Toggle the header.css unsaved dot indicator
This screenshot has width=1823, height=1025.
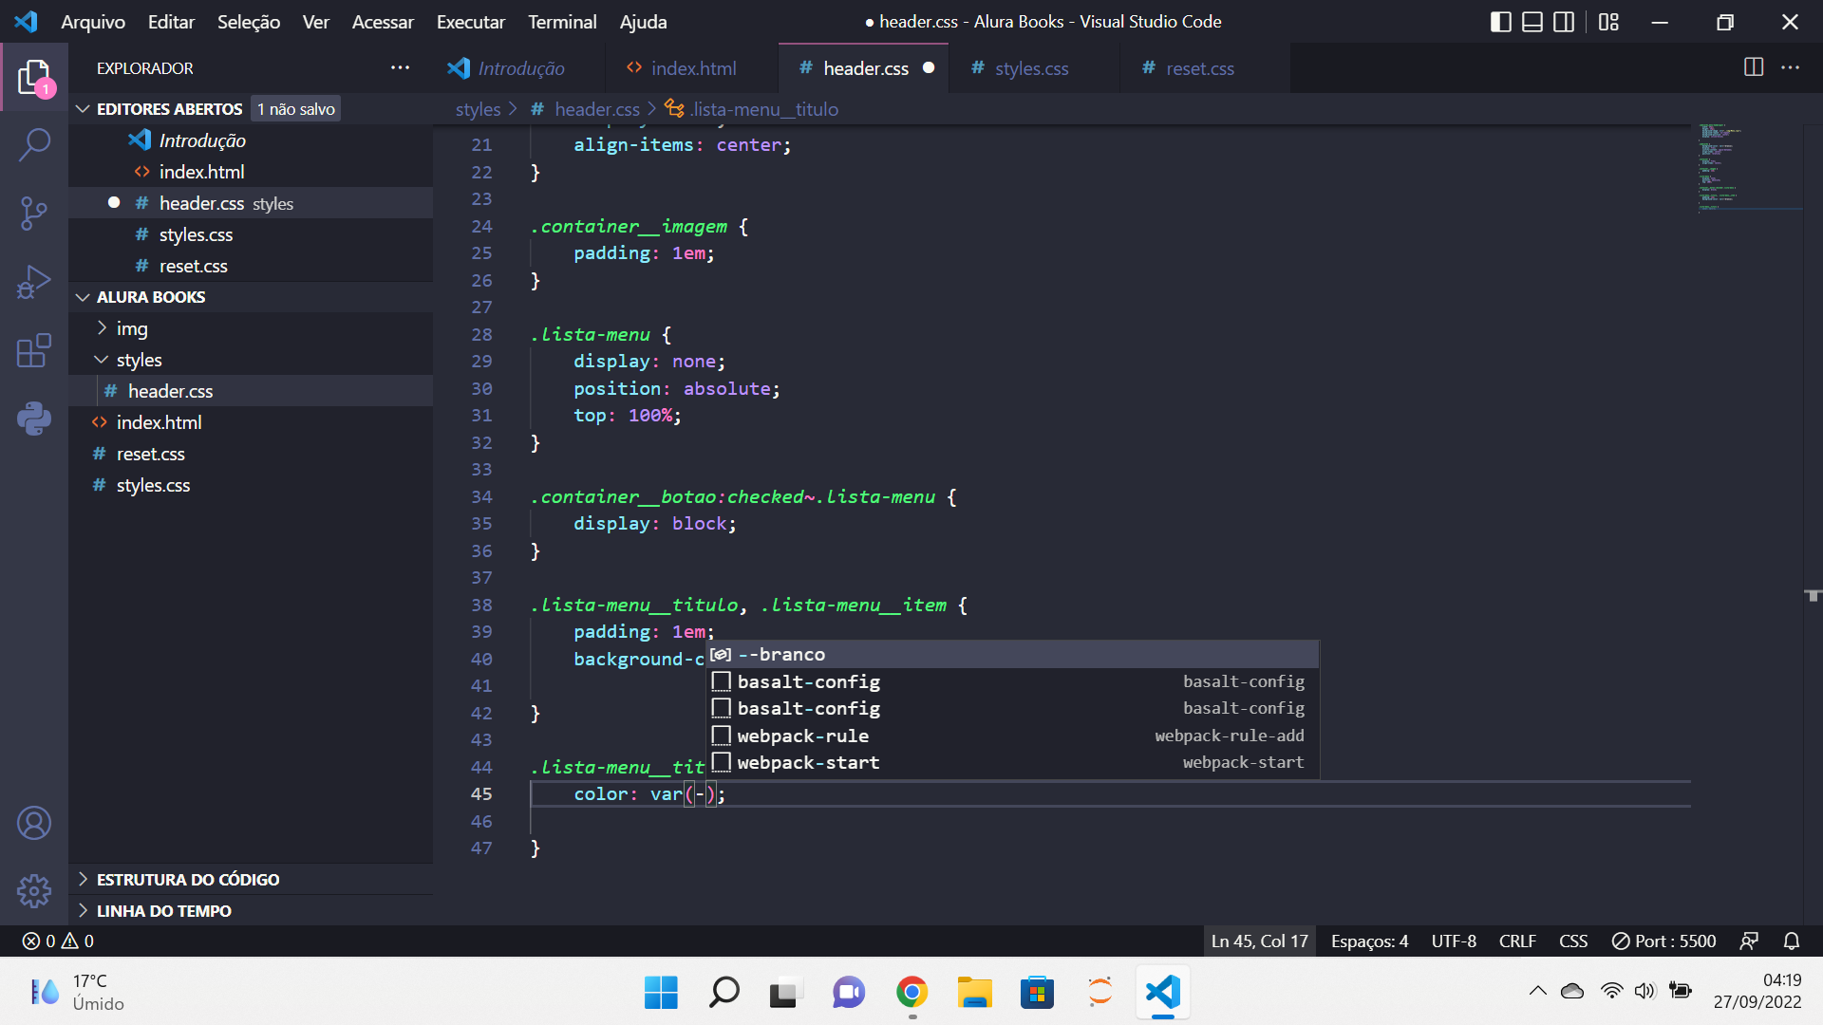(929, 67)
